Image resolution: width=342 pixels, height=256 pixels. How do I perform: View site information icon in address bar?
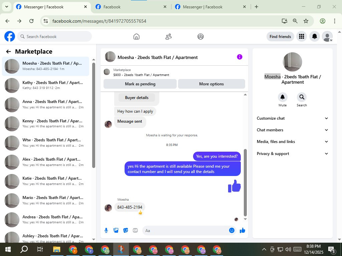45,21
